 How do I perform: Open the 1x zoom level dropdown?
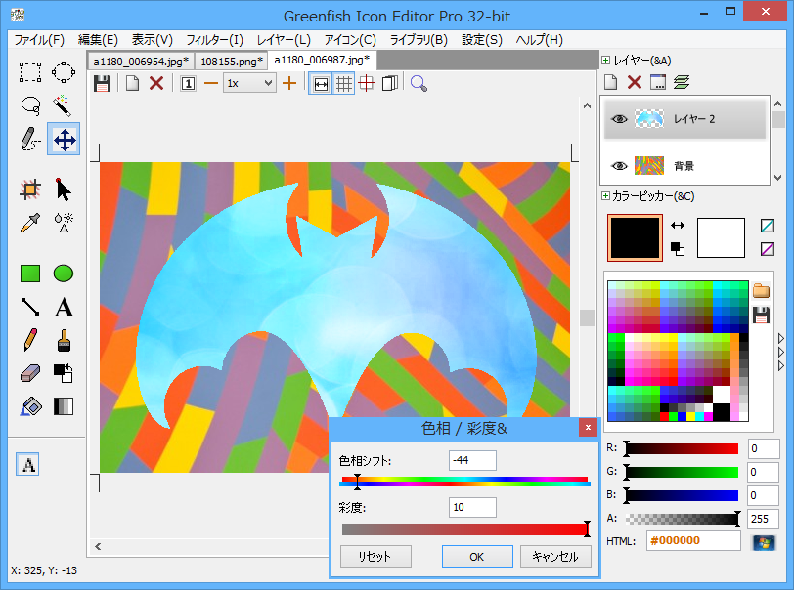249,83
